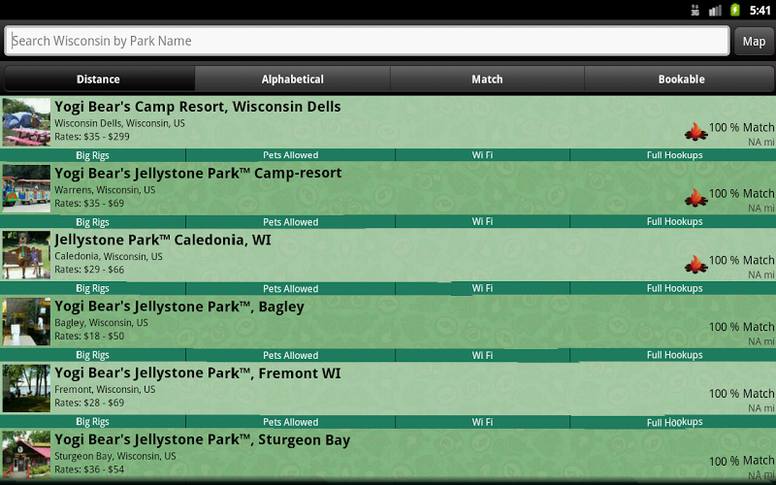Click the campfire icon for Wisconsin Dells resort
Screen dimensions: 776x485
(695, 132)
